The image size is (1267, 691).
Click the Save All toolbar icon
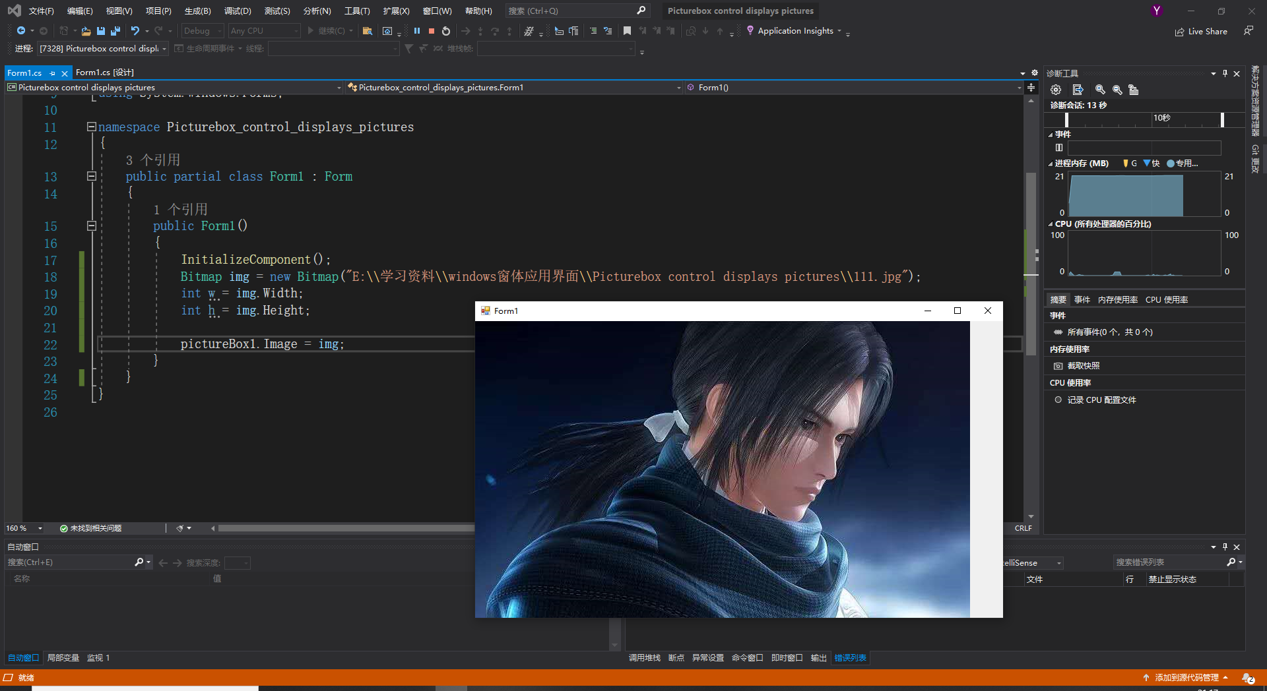click(x=115, y=30)
